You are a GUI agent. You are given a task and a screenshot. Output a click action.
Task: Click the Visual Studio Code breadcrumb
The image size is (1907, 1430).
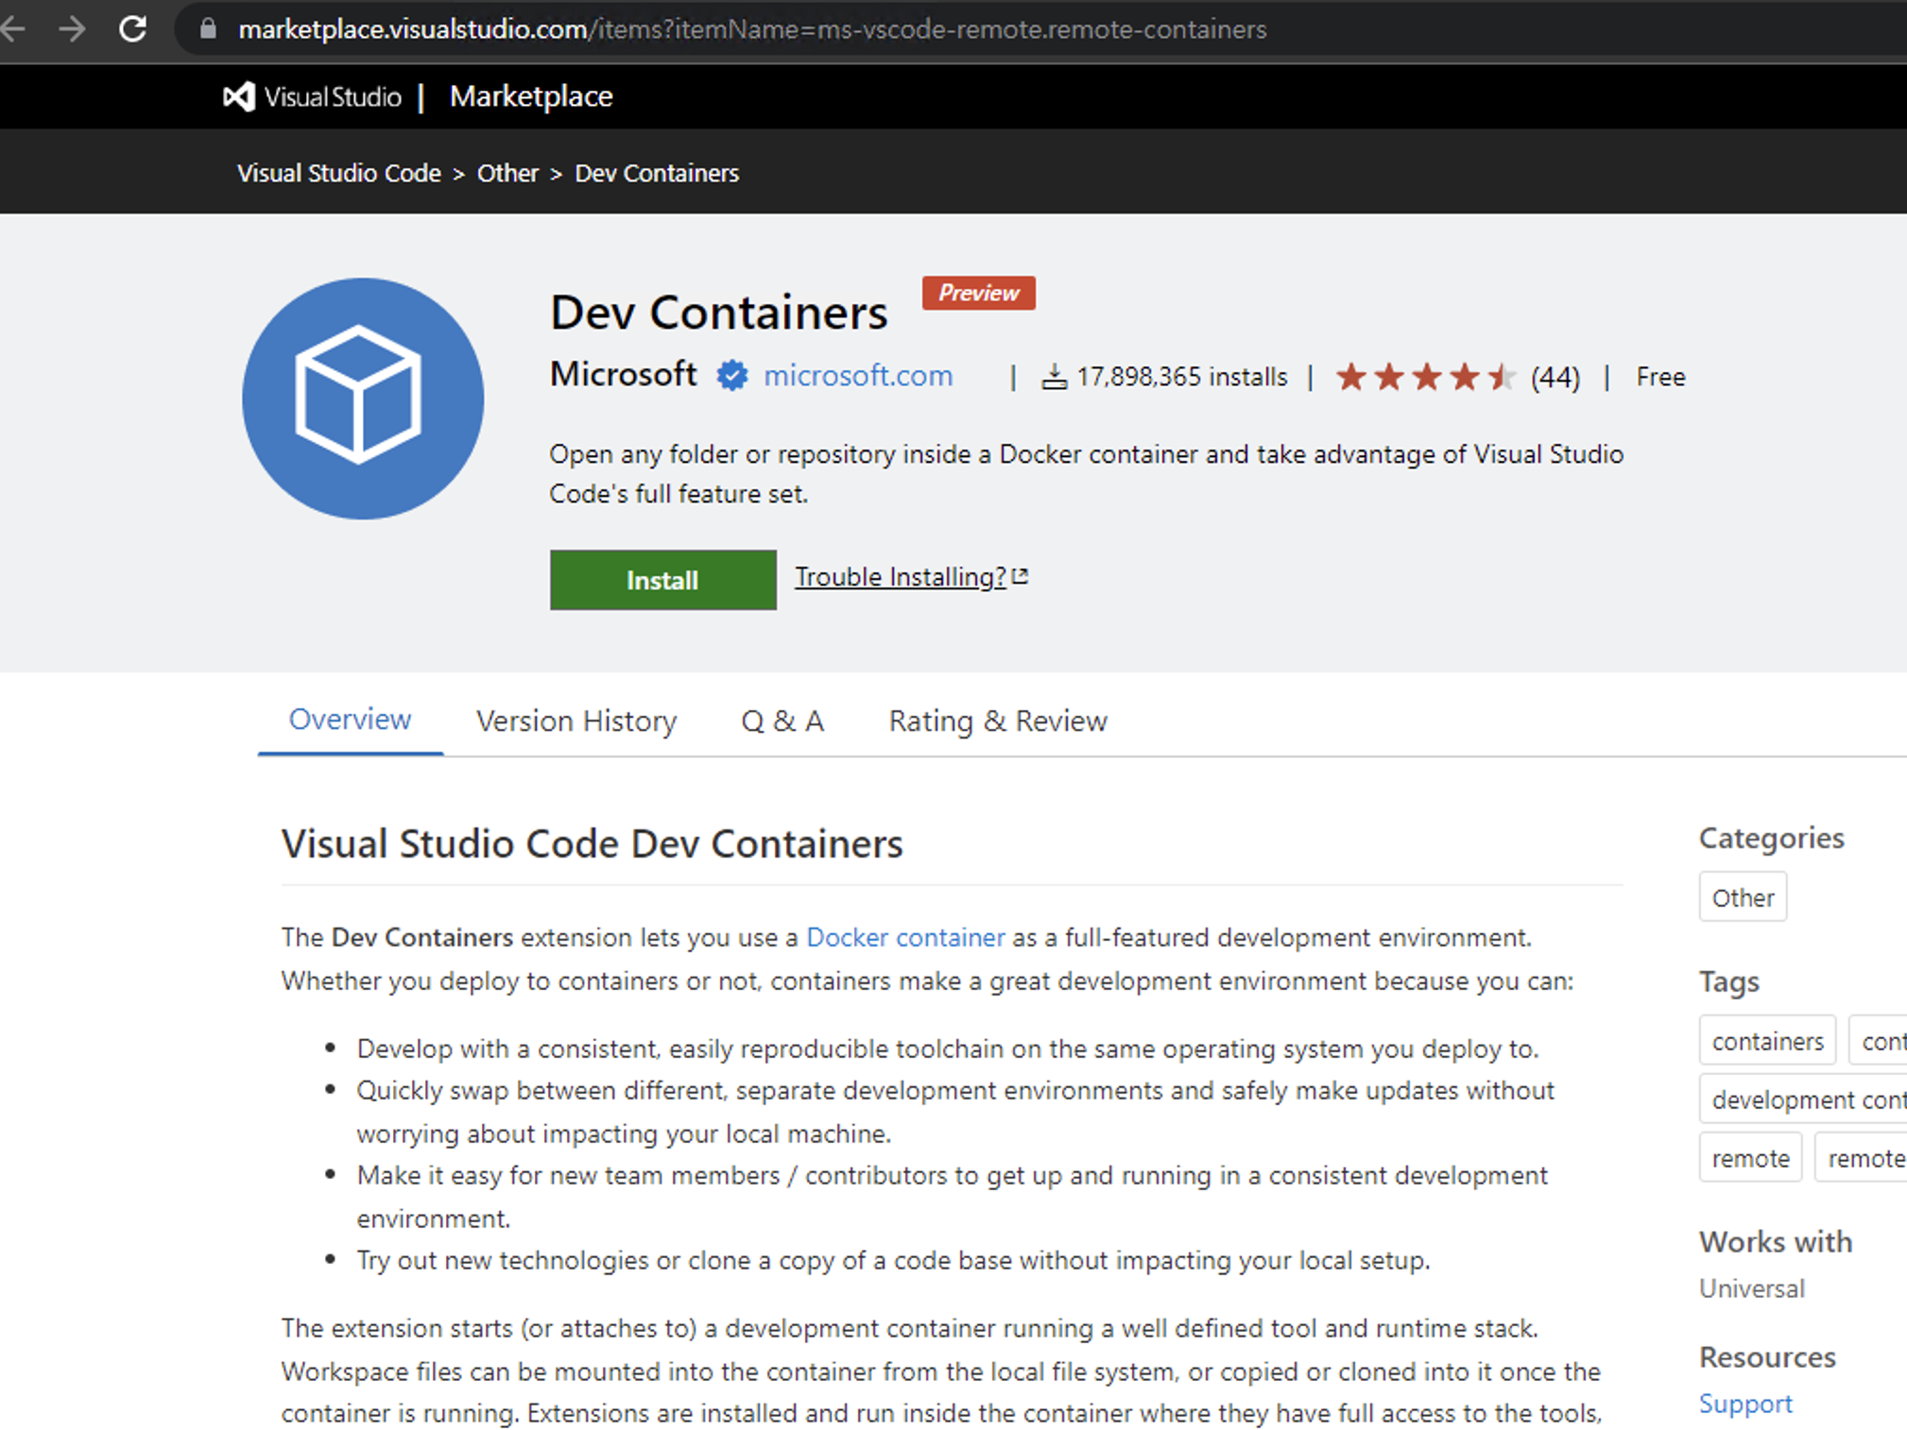pos(338,173)
